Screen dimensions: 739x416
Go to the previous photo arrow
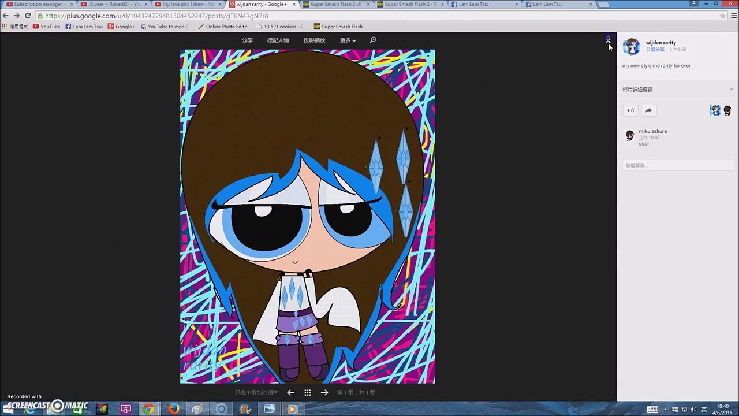pyautogui.click(x=291, y=392)
